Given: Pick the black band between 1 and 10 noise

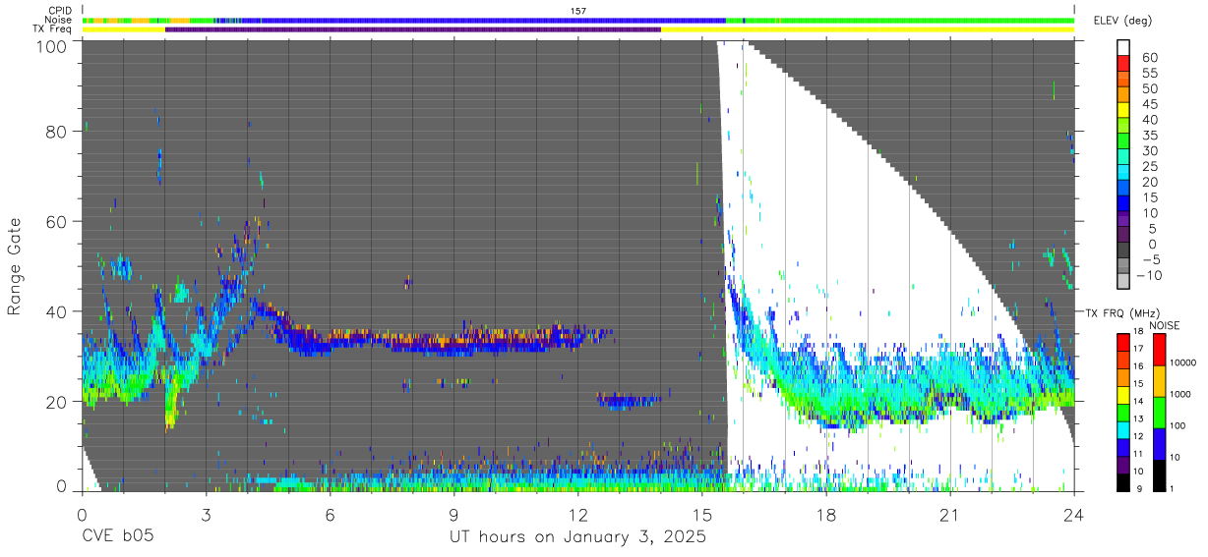Looking at the screenshot, I should click(x=1160, y=473).
